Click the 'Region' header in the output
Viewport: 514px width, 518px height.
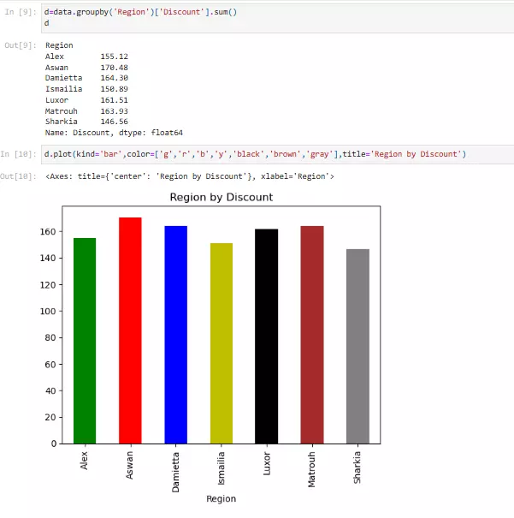tap(59, 45)
